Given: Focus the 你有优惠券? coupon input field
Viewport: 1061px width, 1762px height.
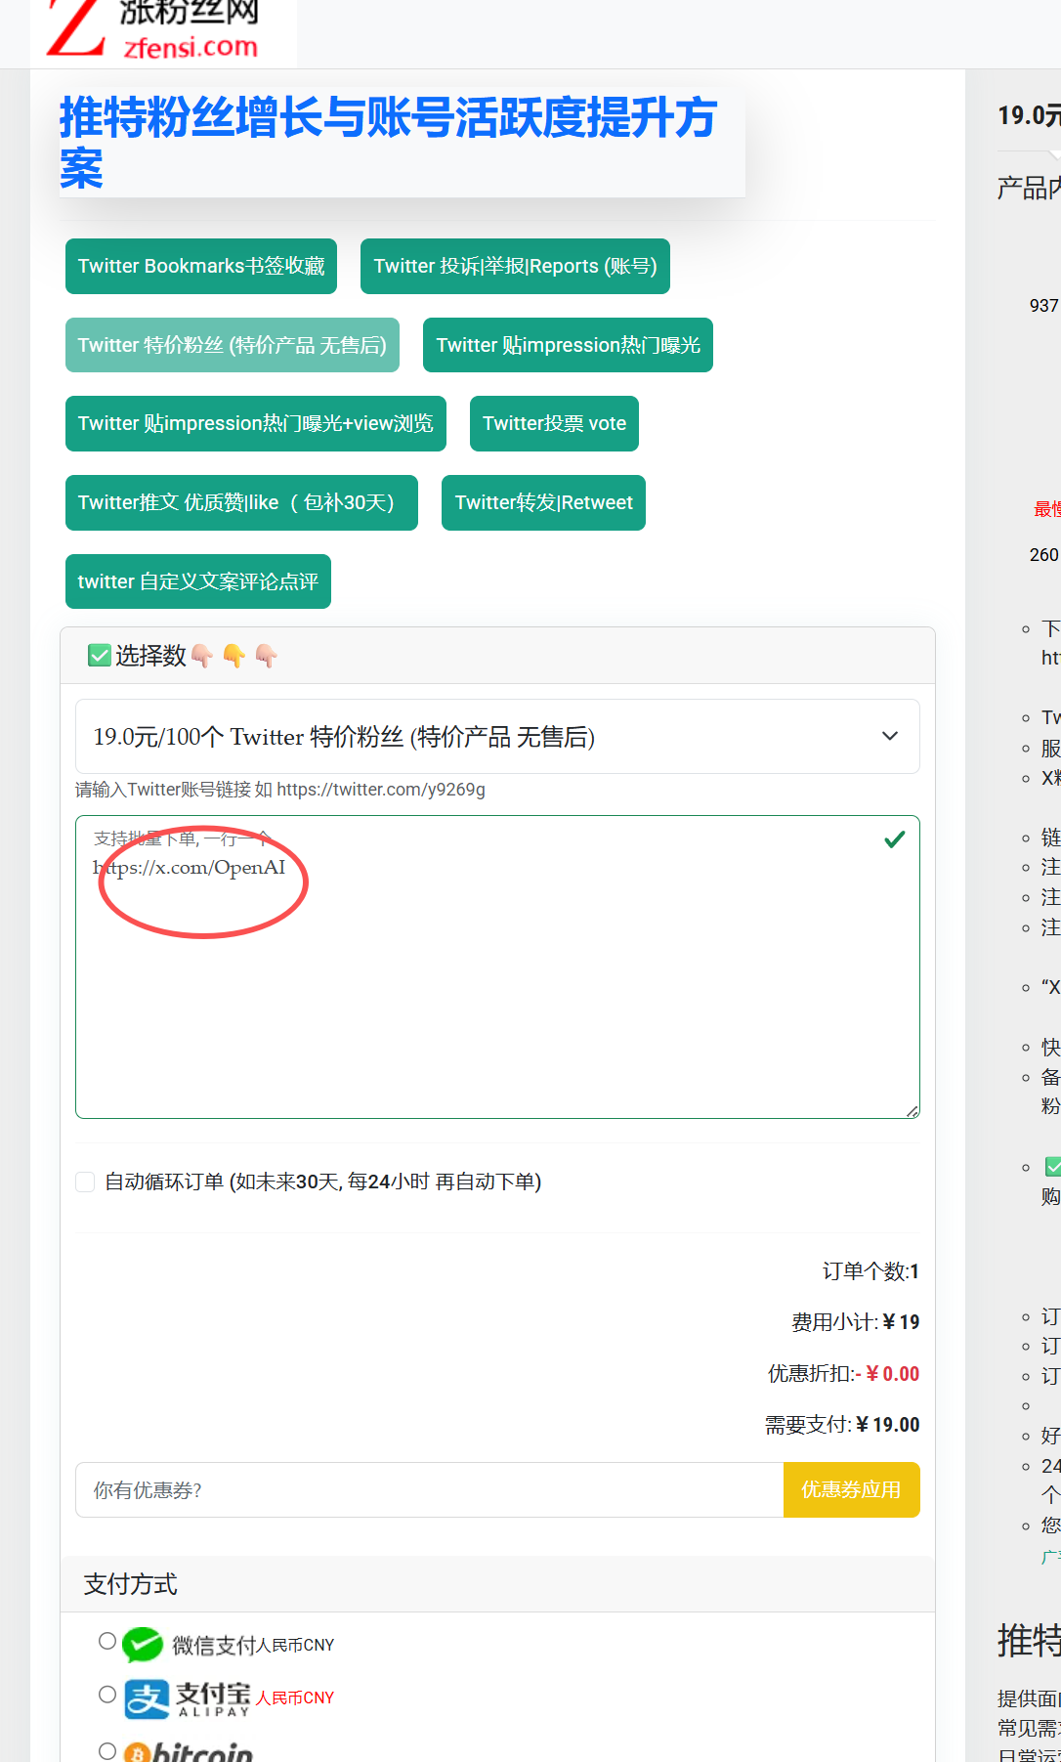Looking at the screenshot, I should tap(429, 1490).
